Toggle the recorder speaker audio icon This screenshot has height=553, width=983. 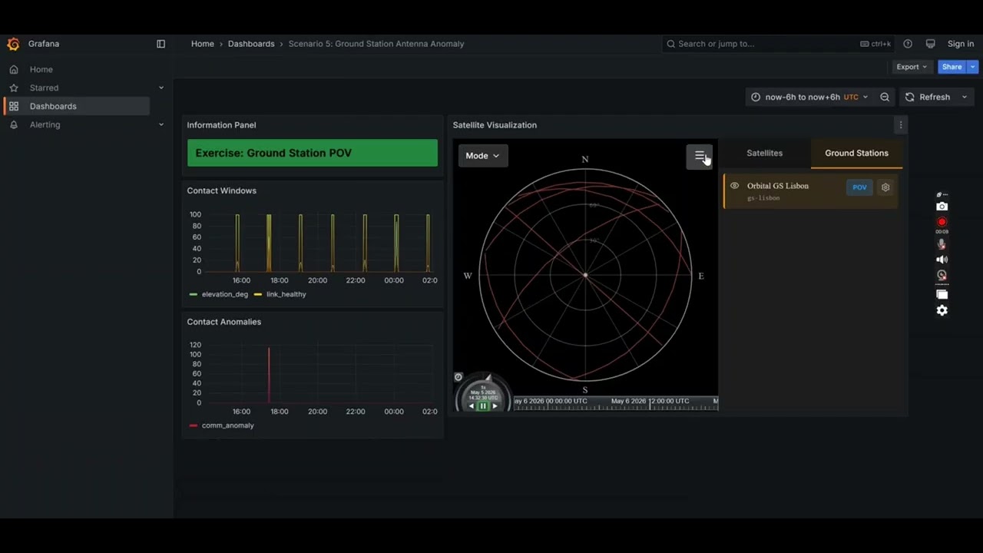point(942,260)
